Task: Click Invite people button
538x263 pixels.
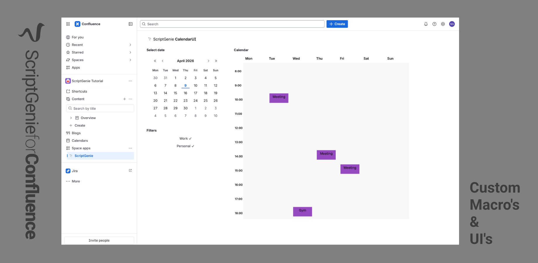Action: 99,240
